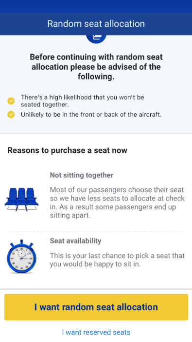Screen dimensions: 192x342
Task: Click the blue stopwatch illustration
Action: pos(21,256)
